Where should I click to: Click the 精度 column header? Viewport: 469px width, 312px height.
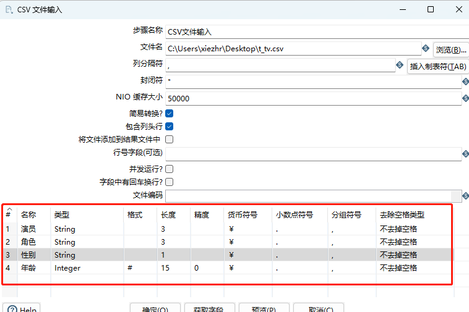pyautogui.click(x=207, y=214)
